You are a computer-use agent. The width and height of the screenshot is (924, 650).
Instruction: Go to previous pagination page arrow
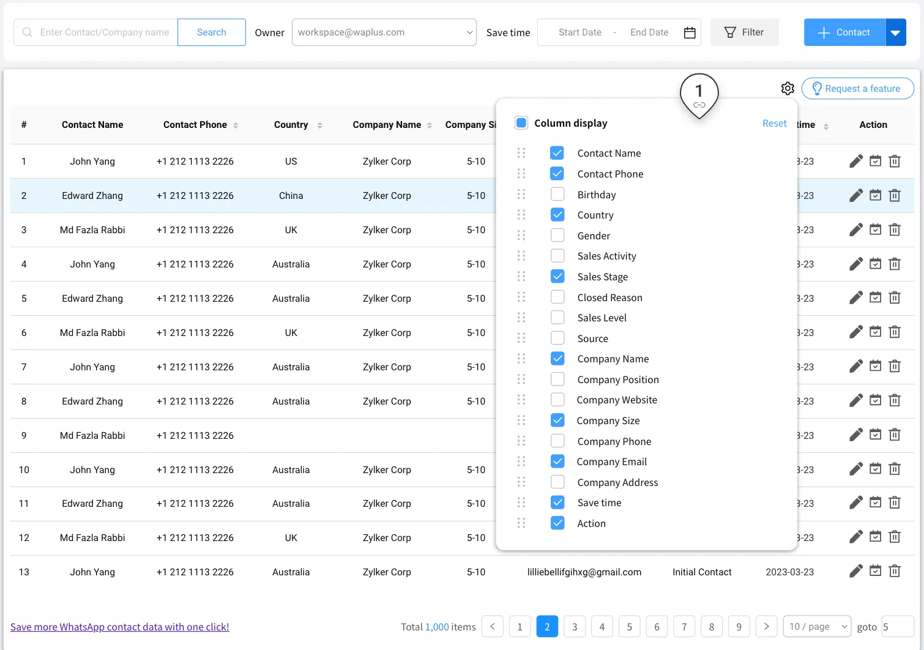tap(493, 626)
